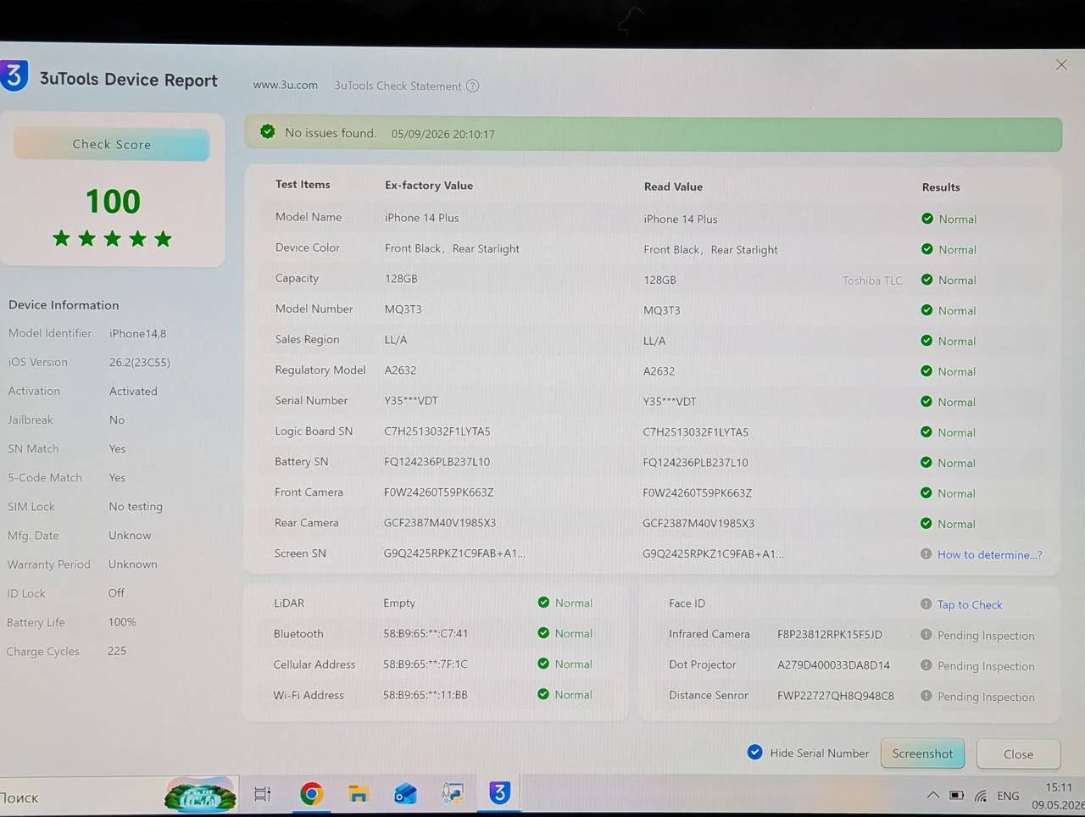Click the Bluetooth address value ending C7:41

click(x=426, y=634)
